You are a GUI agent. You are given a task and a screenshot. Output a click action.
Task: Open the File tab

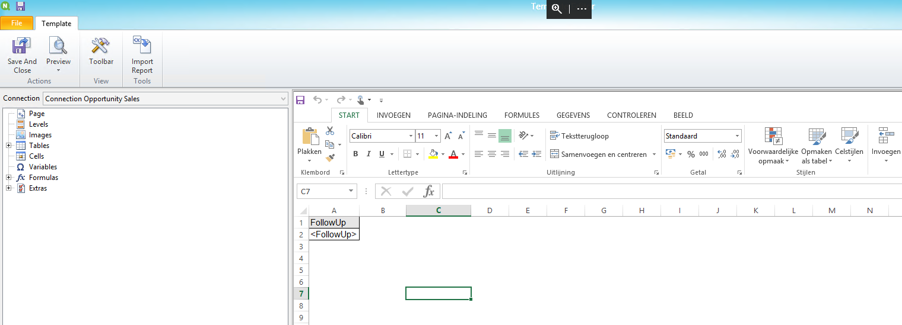(17, 23)
